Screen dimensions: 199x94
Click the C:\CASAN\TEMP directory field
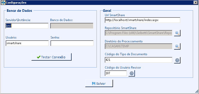[x=139, y=46]
